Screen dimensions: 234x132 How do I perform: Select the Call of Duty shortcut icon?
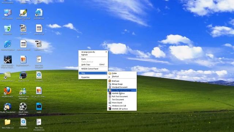(8, 59)
